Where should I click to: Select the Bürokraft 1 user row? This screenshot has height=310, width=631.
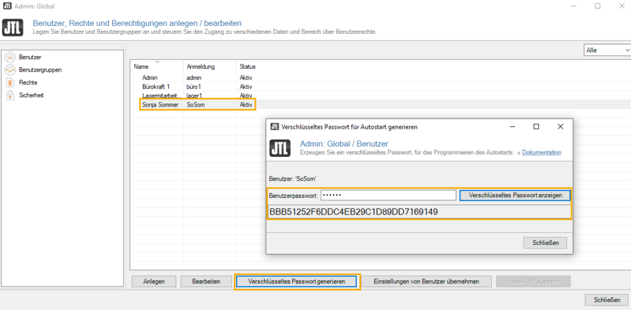[x=156, y=87]
